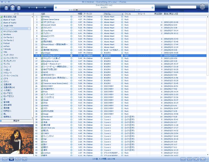Viewport: 209px width, 162px height.
Task: Click the high volume speaker icon
Action: pos(45,8)
